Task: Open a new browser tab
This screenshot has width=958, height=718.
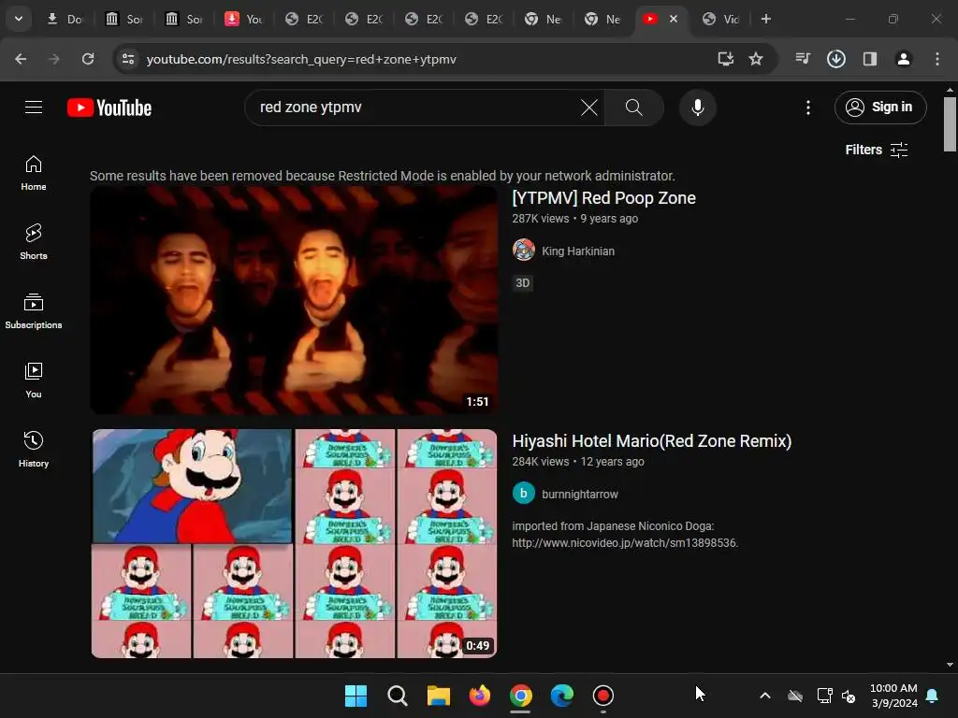Action: [x=765, y=19]
